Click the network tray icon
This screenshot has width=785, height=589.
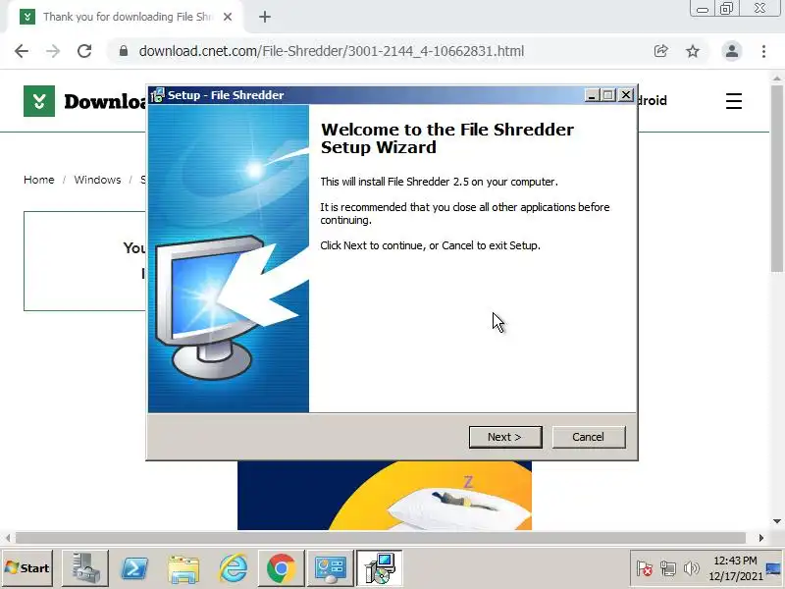(x=668, y=569)
